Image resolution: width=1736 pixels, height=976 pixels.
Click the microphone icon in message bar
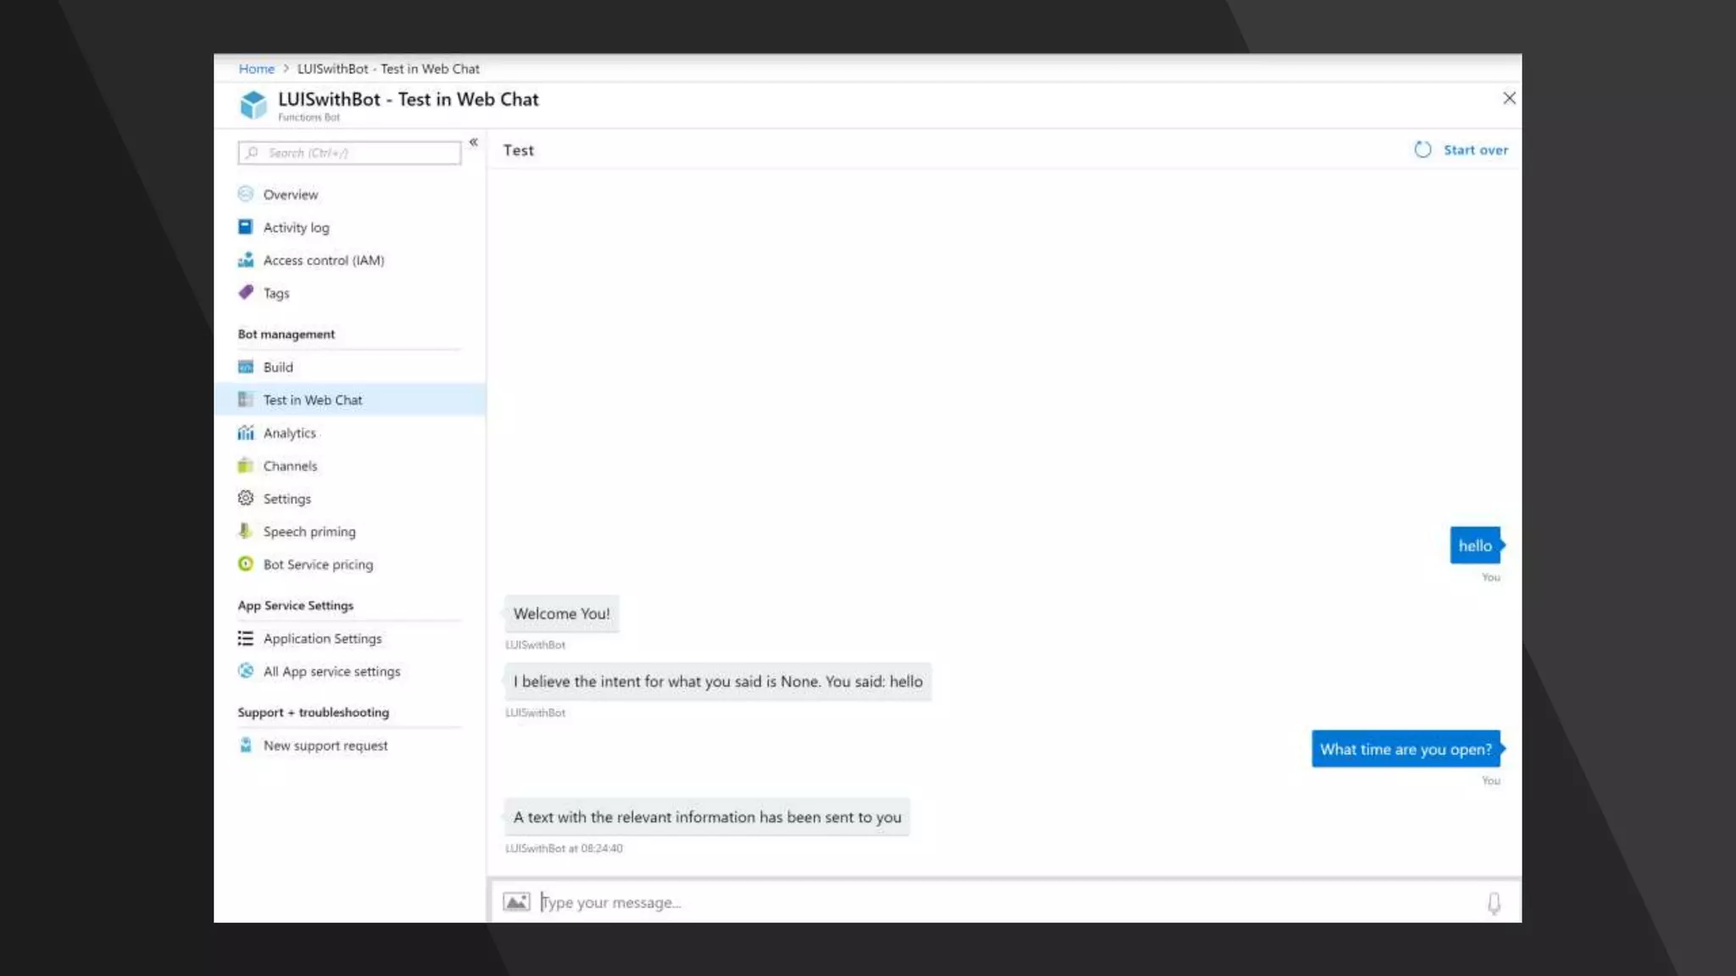coord(1494,903)
